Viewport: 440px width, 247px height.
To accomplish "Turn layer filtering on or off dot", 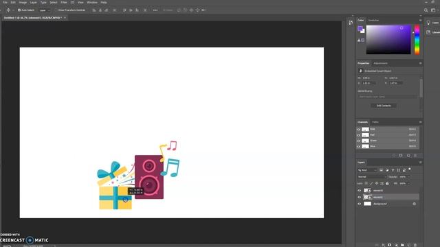I will (410, 169).
